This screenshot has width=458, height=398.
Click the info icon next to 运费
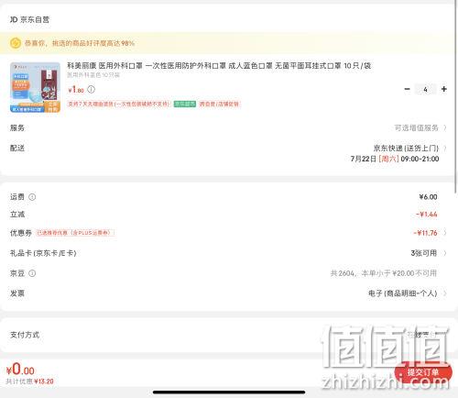(32, 197)
